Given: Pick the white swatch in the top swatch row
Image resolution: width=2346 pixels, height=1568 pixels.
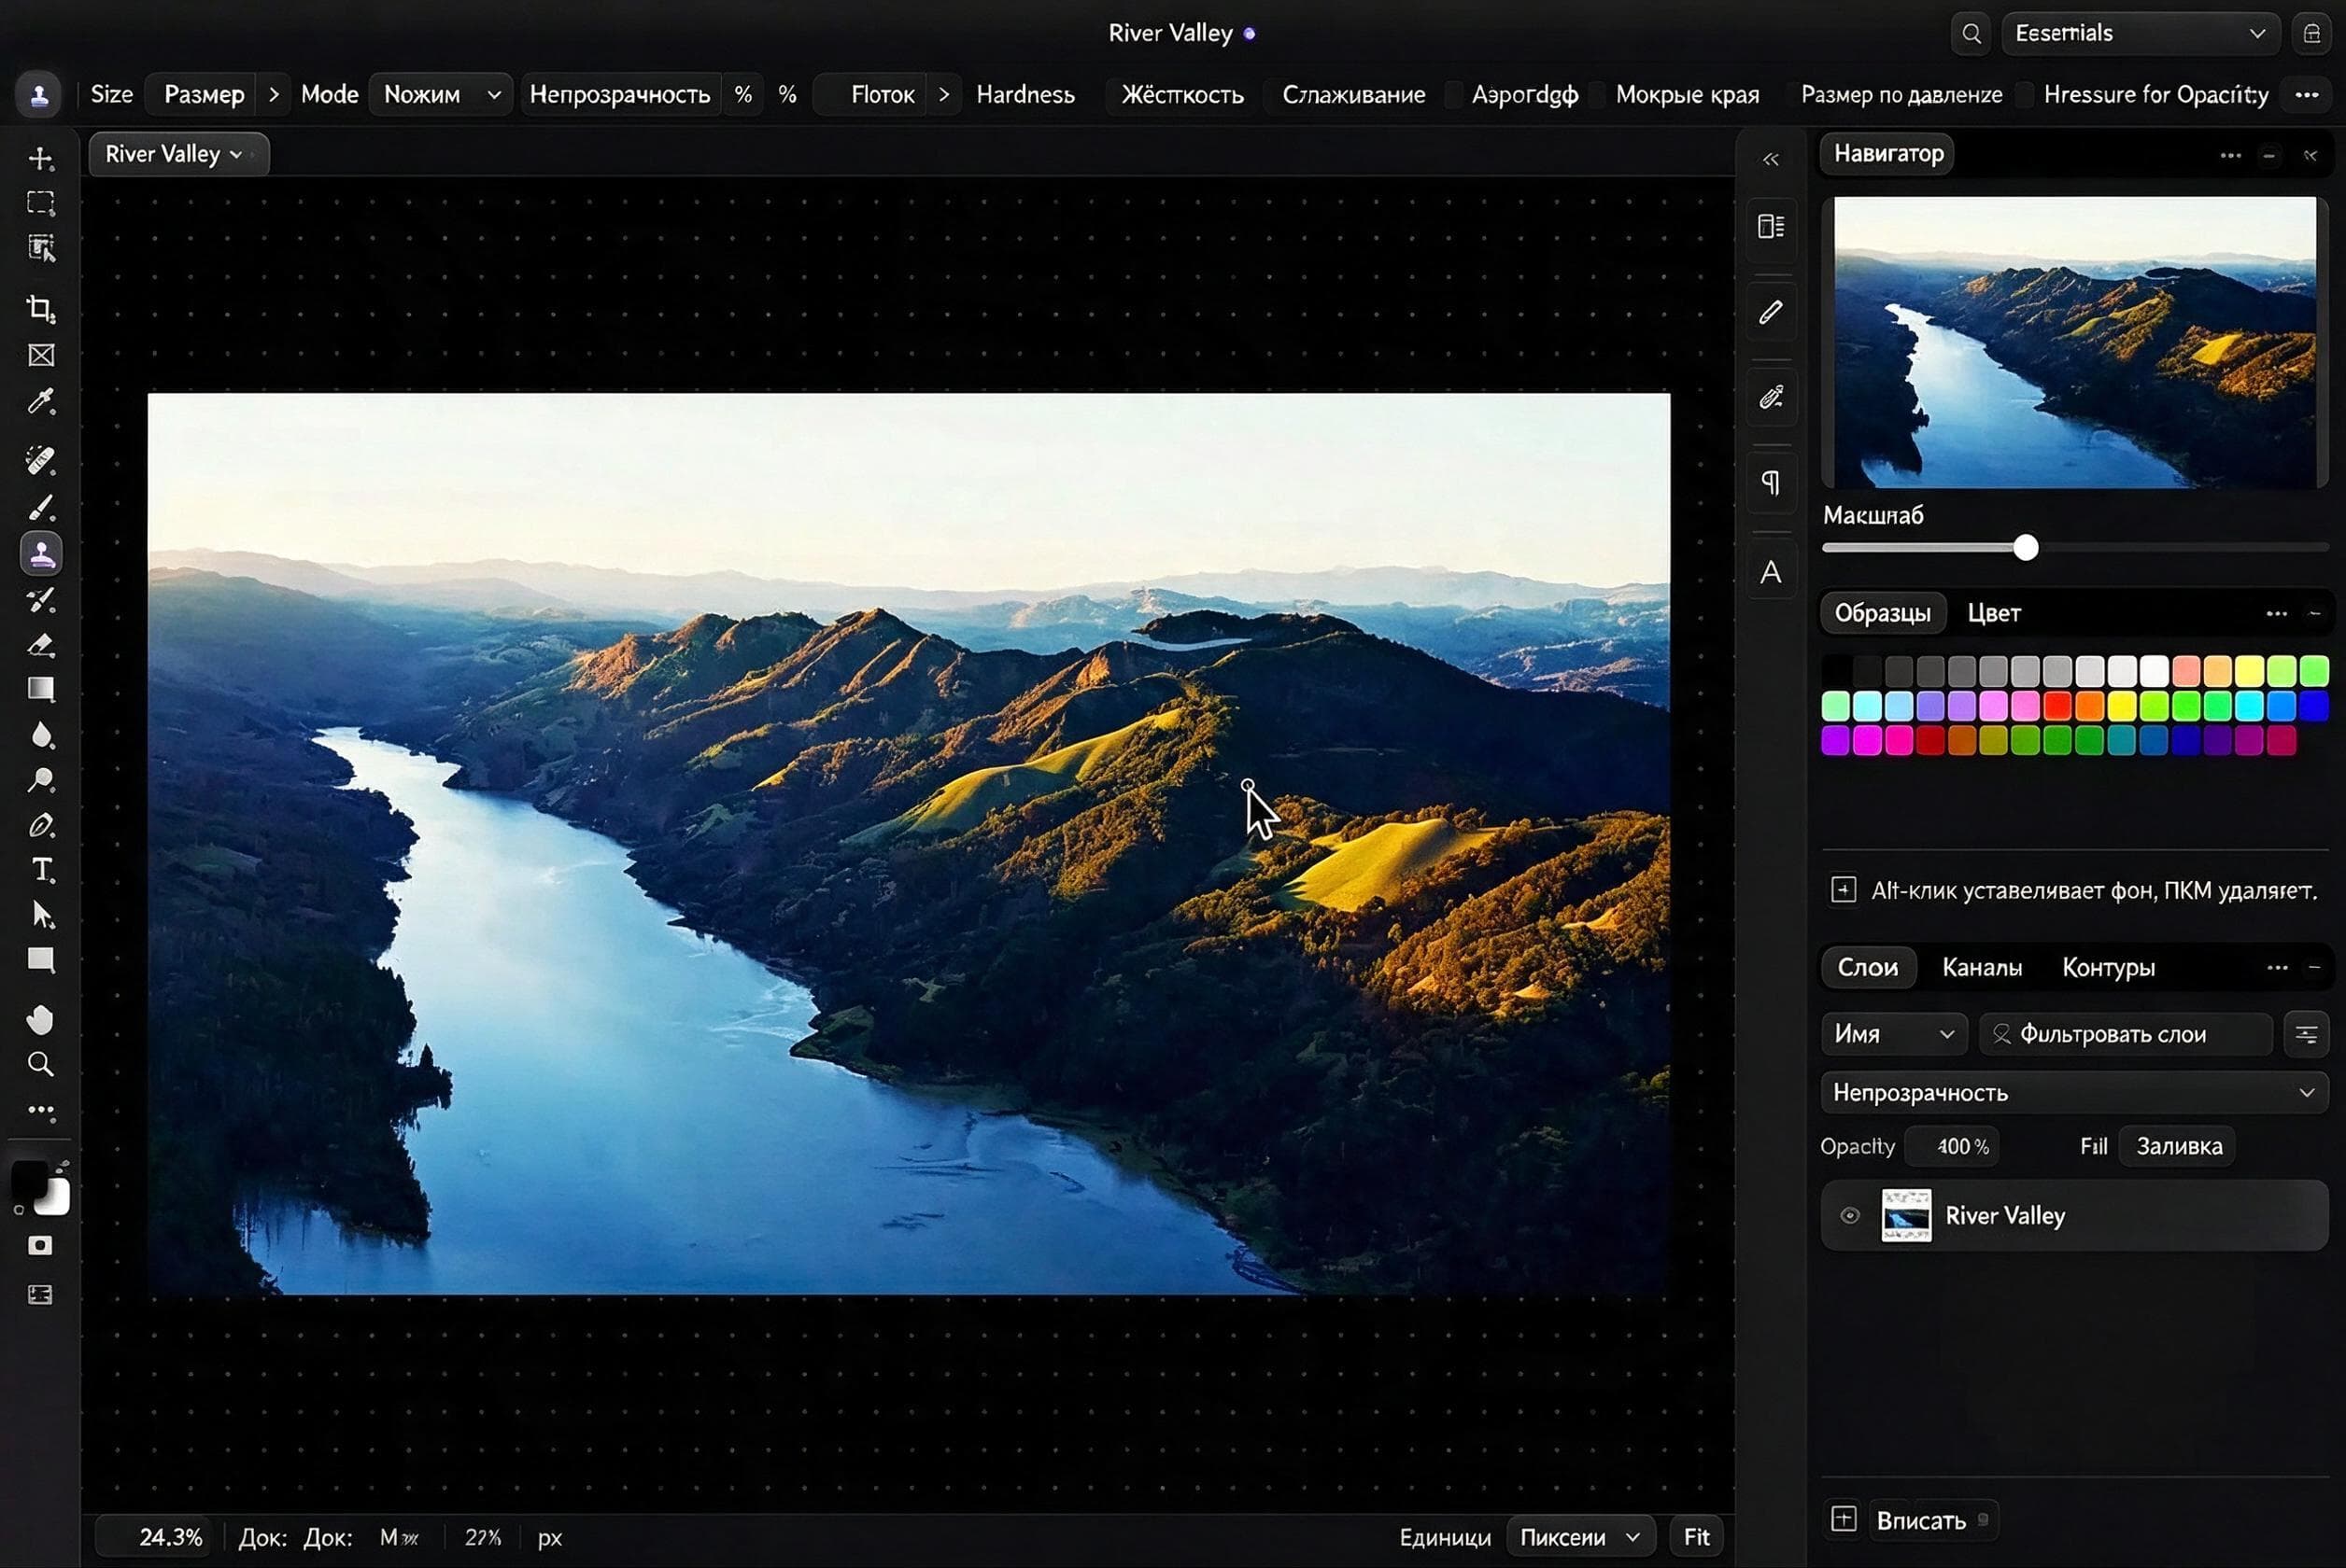Looking at the screenshot, I should [x=2154, y=671].
